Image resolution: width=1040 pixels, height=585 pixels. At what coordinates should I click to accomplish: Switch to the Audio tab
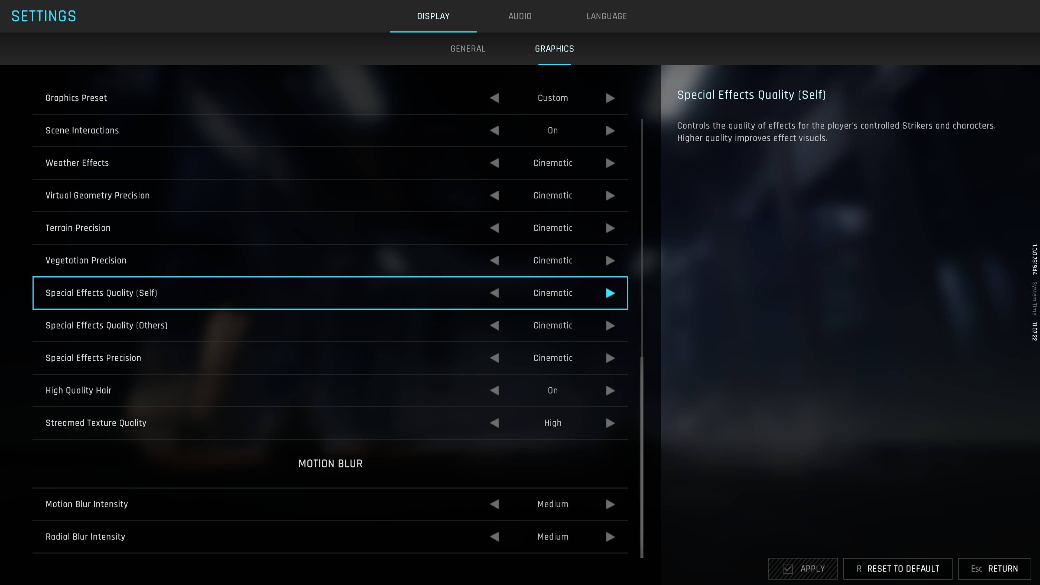520,16
